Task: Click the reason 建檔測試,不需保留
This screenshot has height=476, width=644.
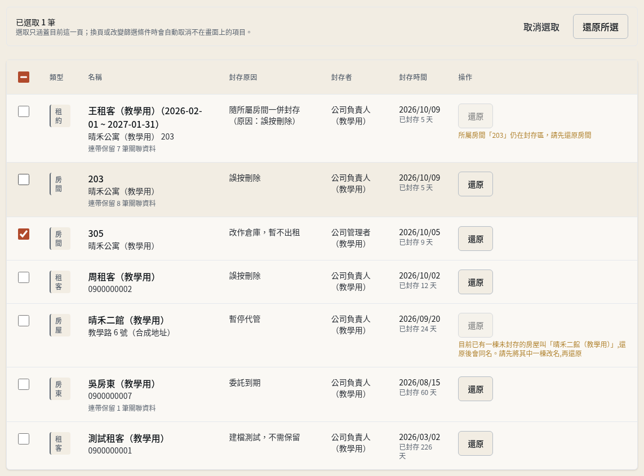Action: (x=264, y=438)
